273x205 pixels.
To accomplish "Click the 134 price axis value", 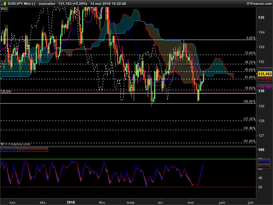I will coord(261,32).
